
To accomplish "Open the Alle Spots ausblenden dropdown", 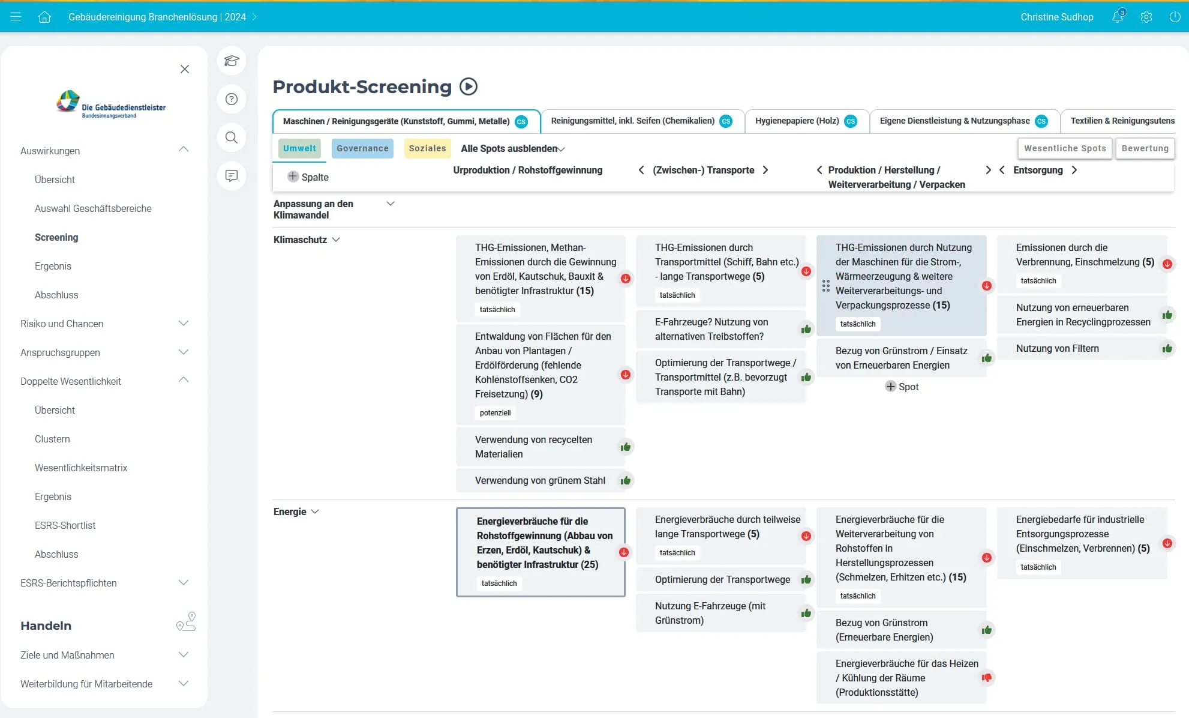I will pyautogui.click(x=513, y=148).
